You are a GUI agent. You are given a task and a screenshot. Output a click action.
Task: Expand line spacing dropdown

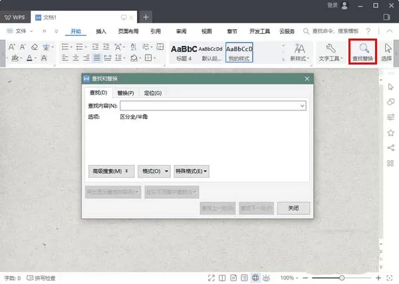pos(124,59)
